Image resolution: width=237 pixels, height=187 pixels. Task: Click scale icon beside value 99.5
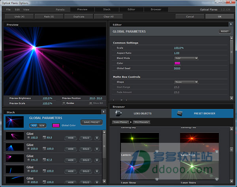pos(44,137)
